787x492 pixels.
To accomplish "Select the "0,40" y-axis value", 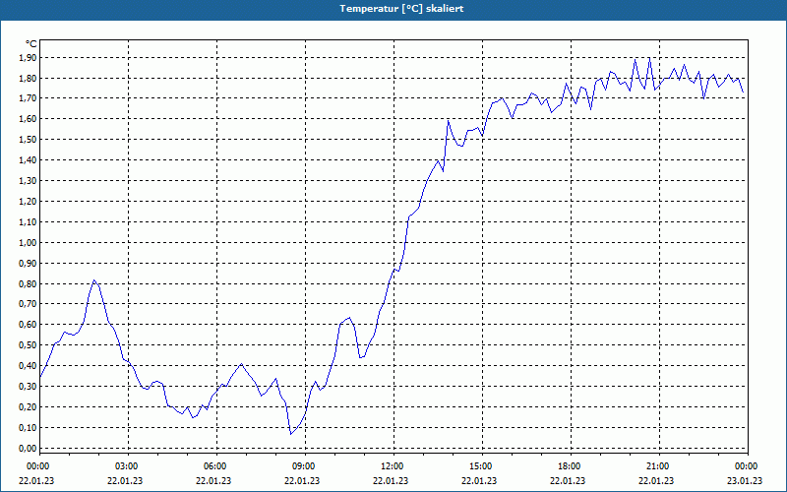I will (30, 365).
